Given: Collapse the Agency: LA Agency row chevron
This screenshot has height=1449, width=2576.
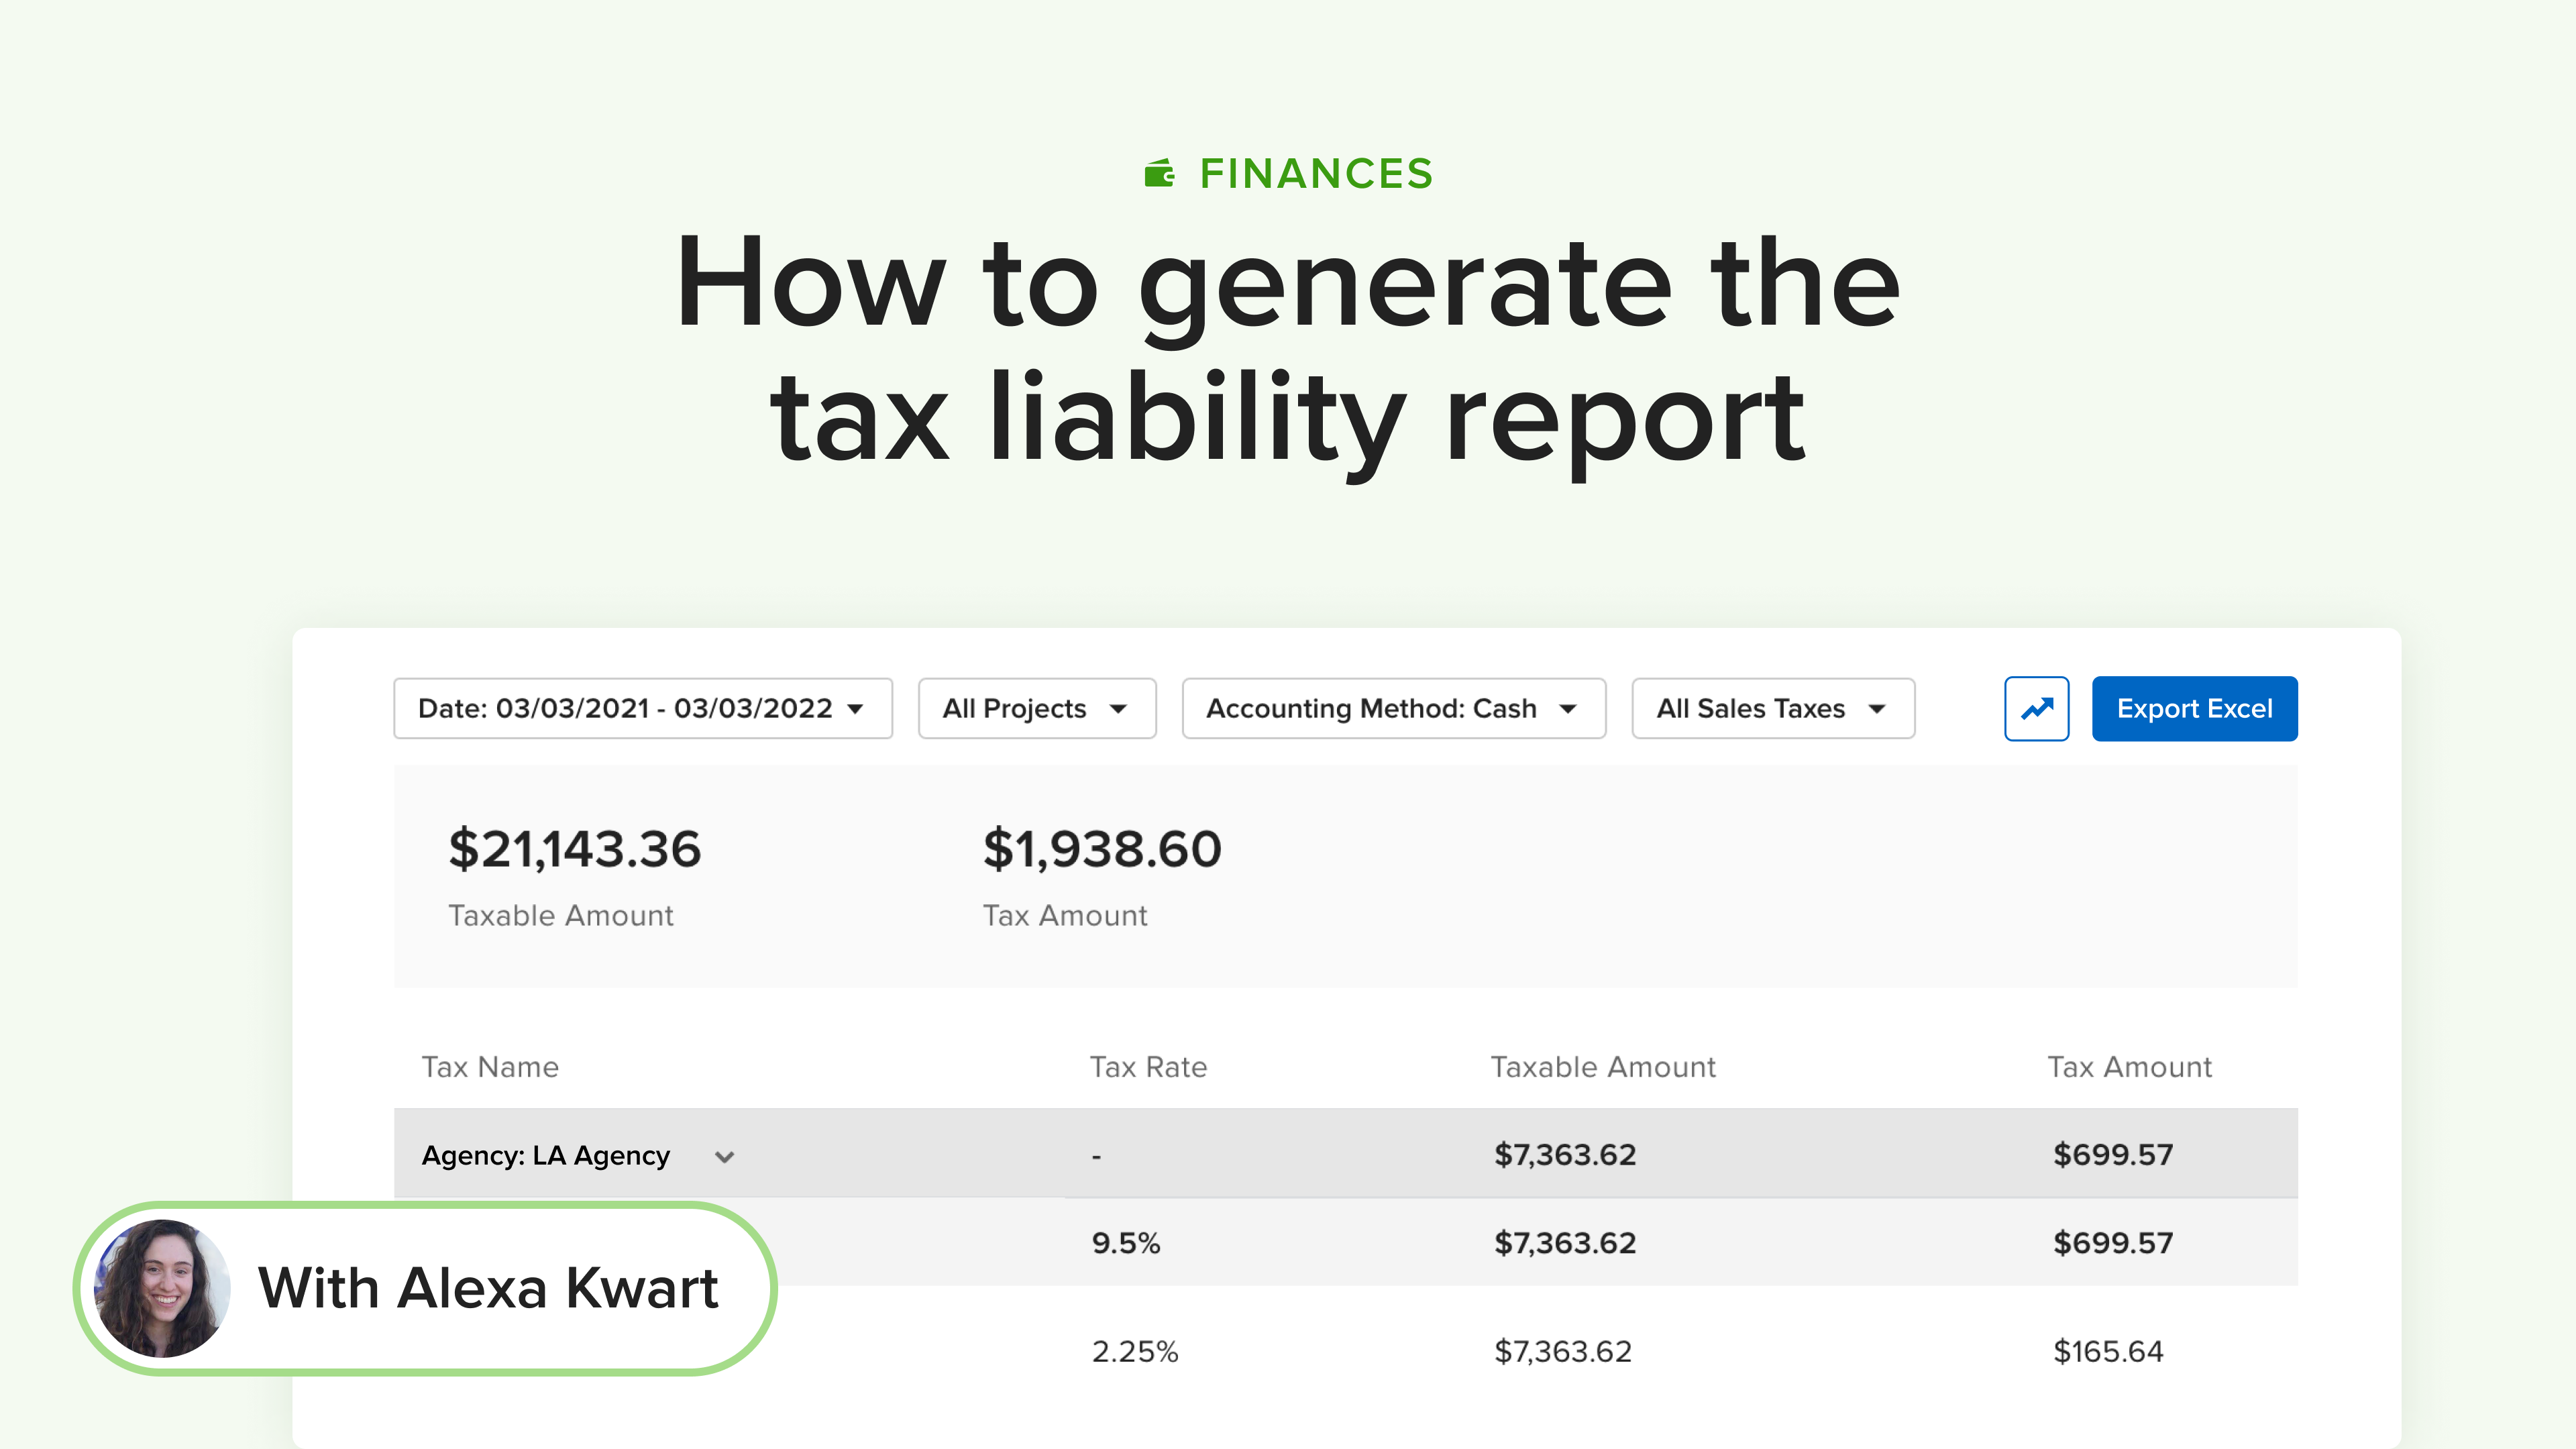Looking at the screenshot, I should tap(725, 1157).
